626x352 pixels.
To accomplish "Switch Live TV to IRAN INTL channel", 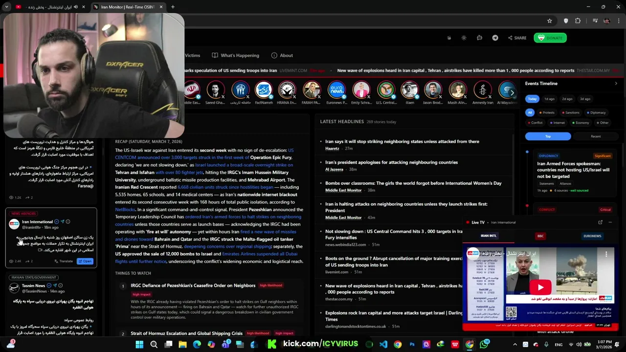I will (488, 236).
